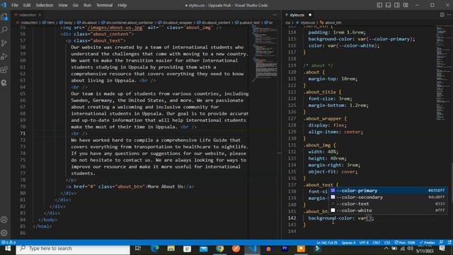Change CRLF end of line sequence
The image size is (453, 255).
click(376, 242)
